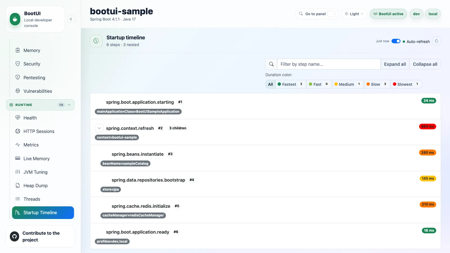Click the refresh icon next to Auto-refresh

[436, 41]
